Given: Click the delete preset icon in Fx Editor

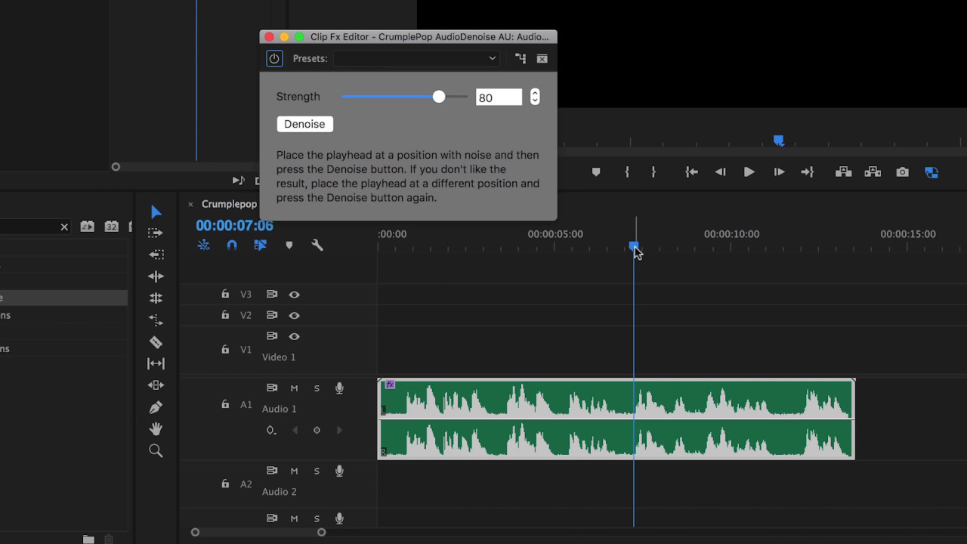Looking at the screenshot, I should point(542,58).
